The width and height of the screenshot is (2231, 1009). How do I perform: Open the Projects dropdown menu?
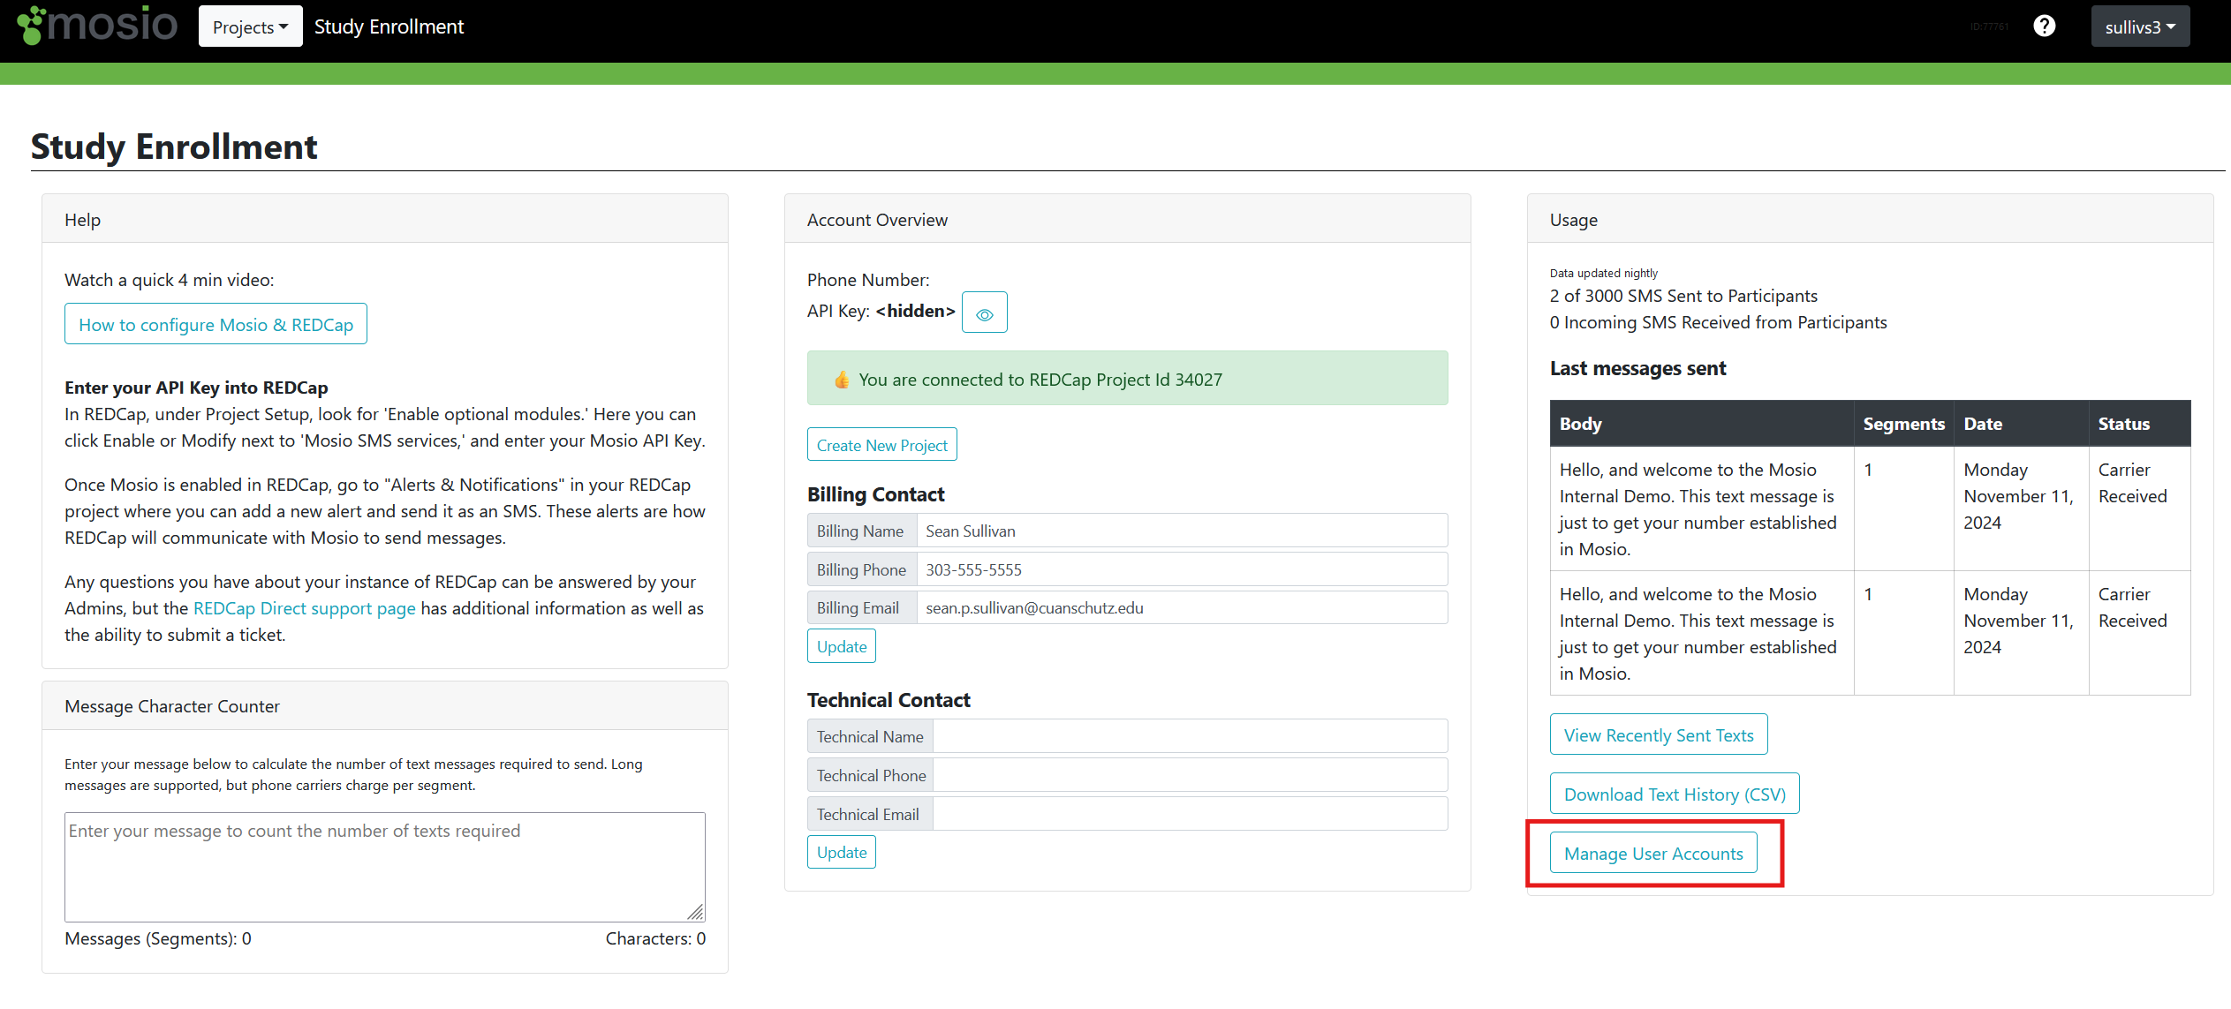pos(251,26)
